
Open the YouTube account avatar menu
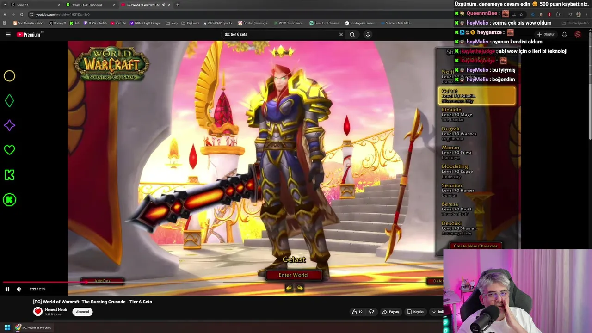point(578,34)
